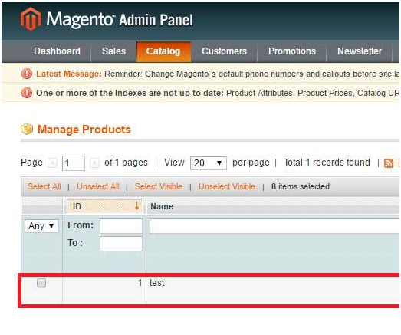Click product name test in grid
Viewport: 401px width, 335px height.
[x=157, y=283]
